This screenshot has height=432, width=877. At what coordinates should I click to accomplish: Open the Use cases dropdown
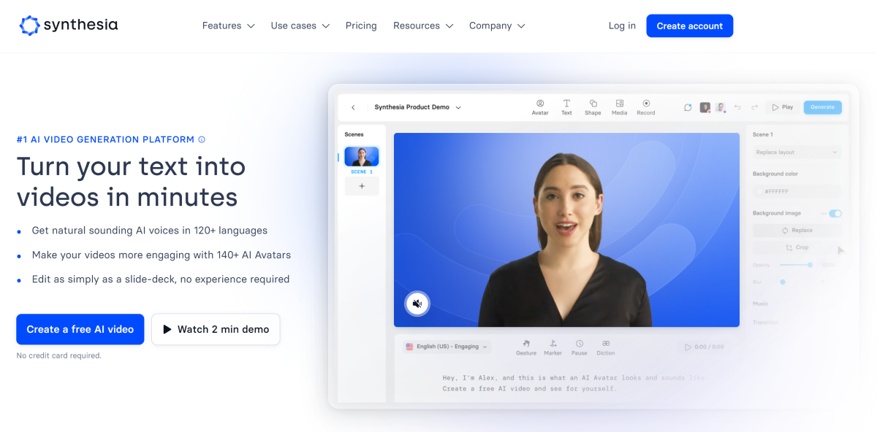tap(300, 26)
